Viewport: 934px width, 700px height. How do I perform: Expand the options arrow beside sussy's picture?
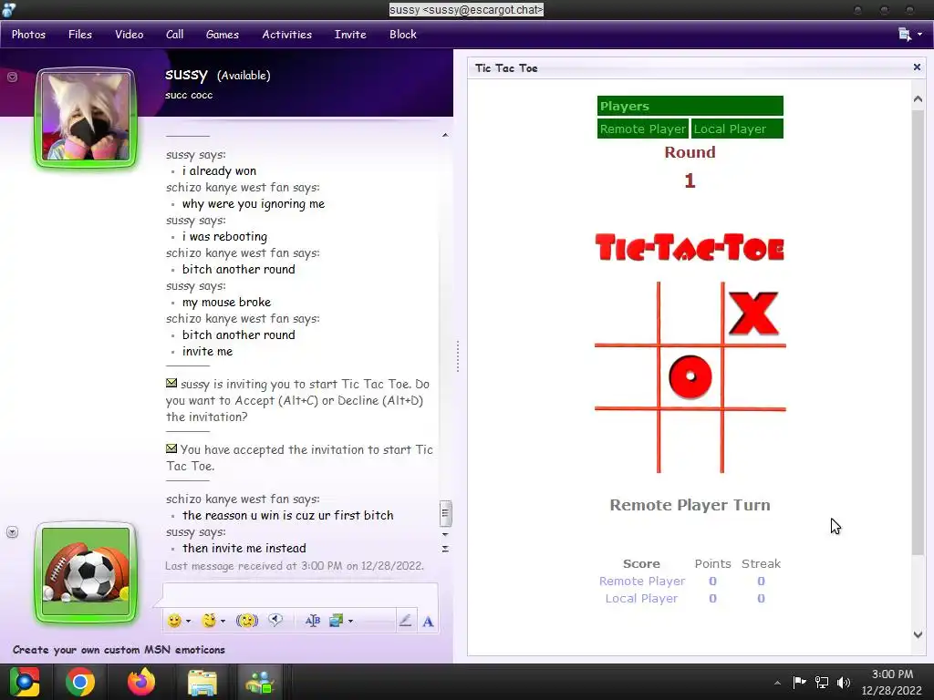pyautogui.click(x=12, y=77)
